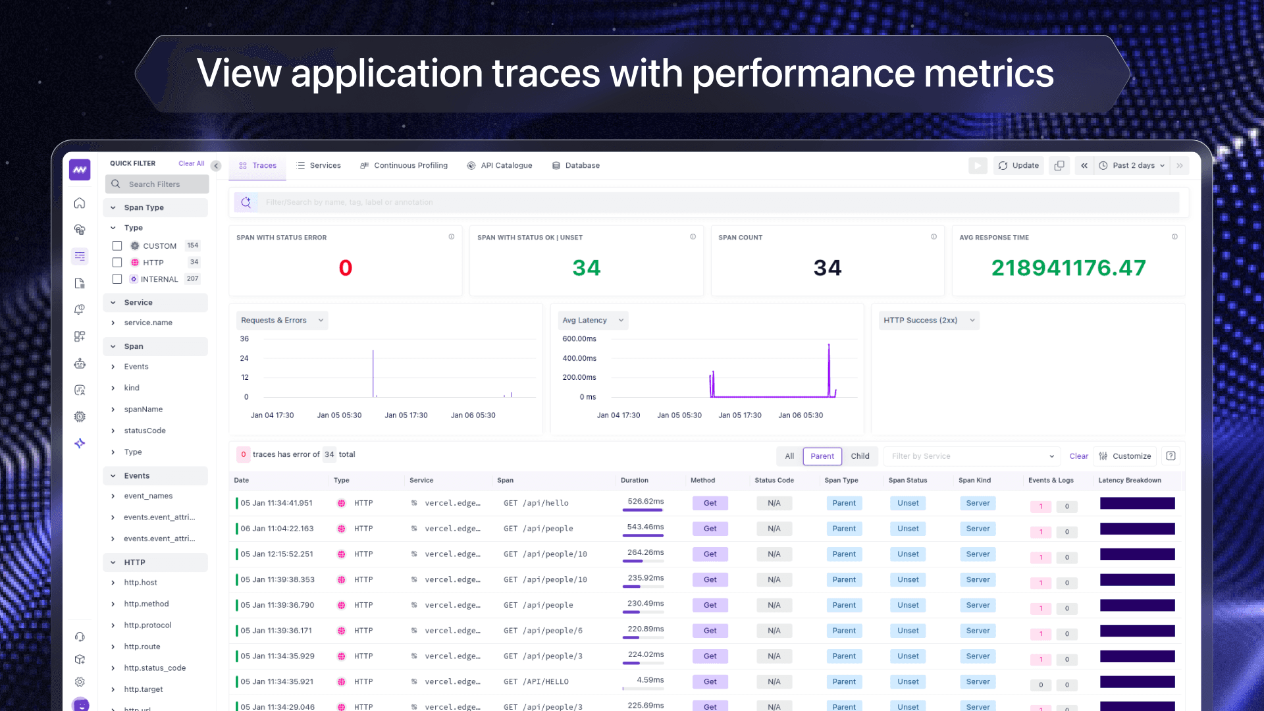Click the AI sparkle icon in sidebar
This screenshot has width=1264, height=711.
pos(80,444)
